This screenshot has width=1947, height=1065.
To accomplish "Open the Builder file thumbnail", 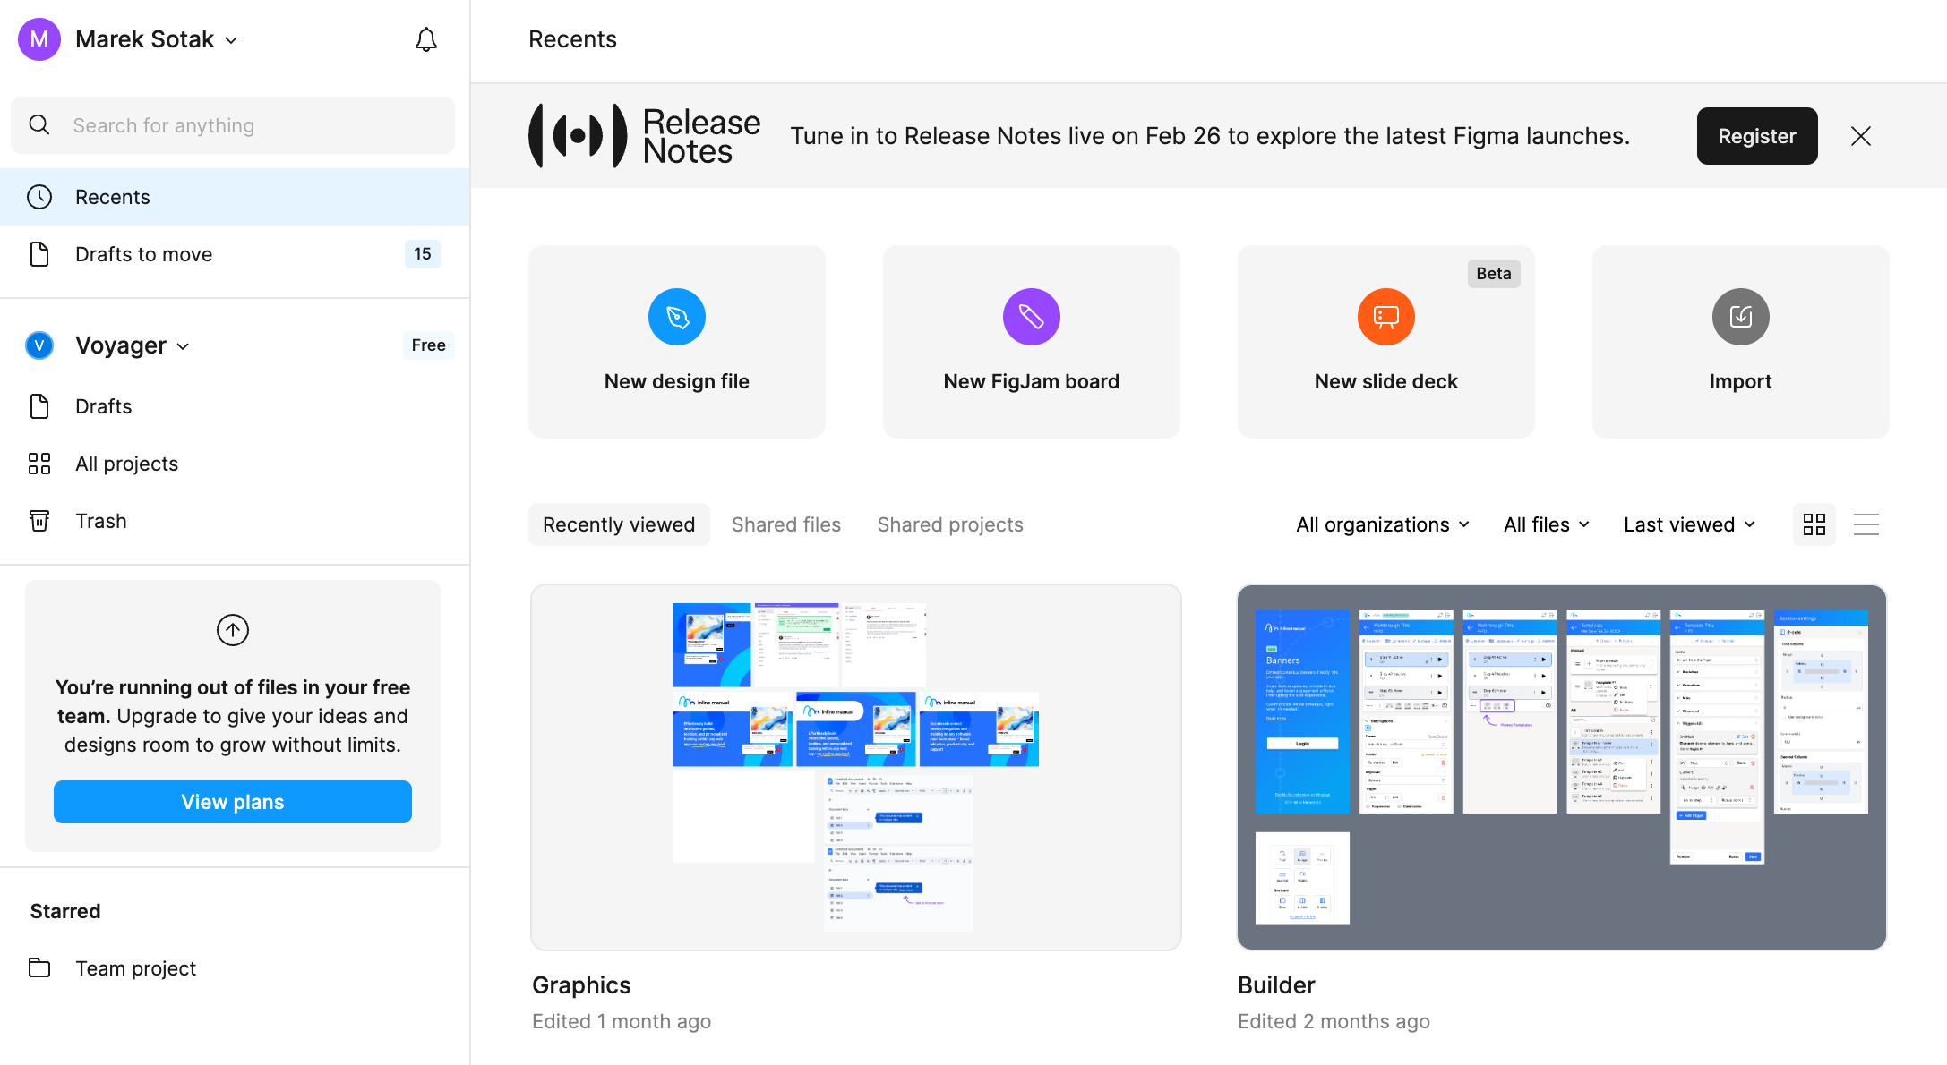I will (1561, 767).
